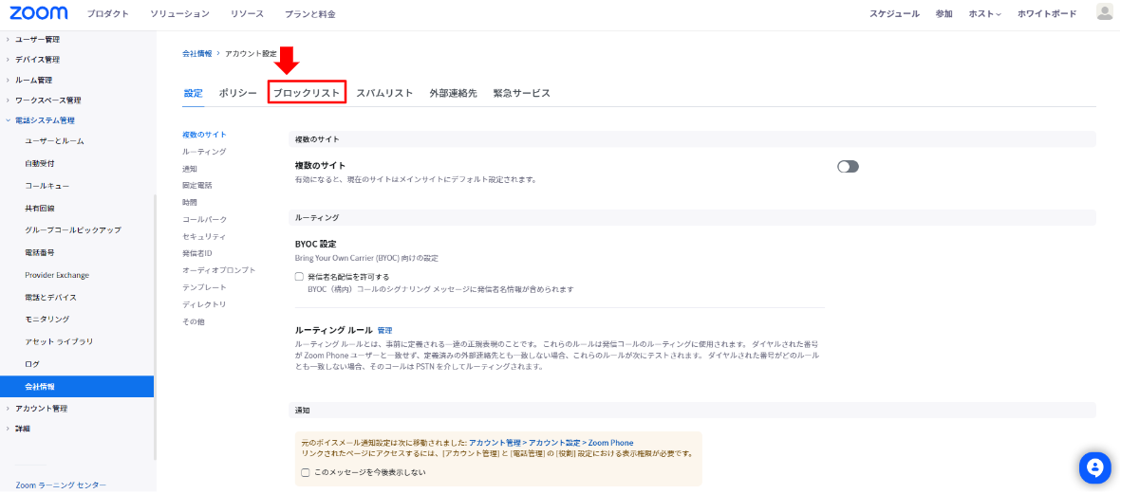Select モニタリング in sidebar
Viewport: 1121px width, 494px height.
coord(47,320)
